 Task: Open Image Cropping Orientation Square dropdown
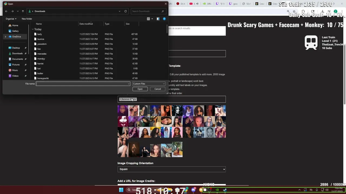(x=172, y=169)
